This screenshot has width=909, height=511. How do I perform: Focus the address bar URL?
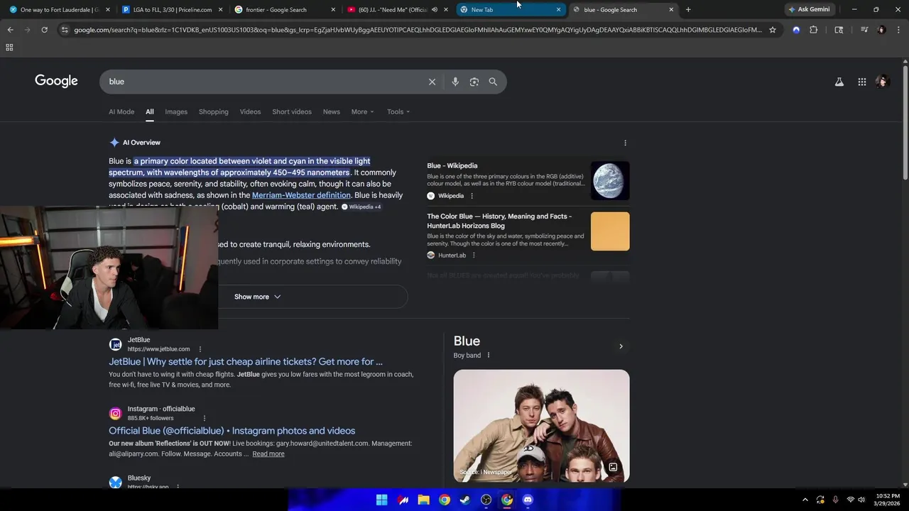tap(418, 30)
